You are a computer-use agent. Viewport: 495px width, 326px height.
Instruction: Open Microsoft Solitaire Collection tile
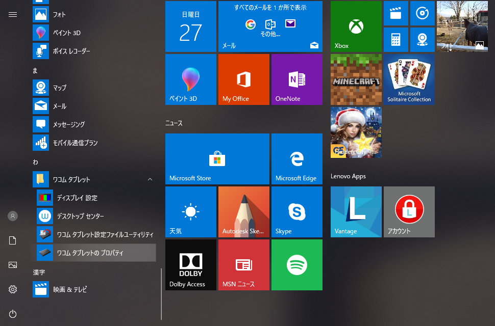(x=409, y=79)
